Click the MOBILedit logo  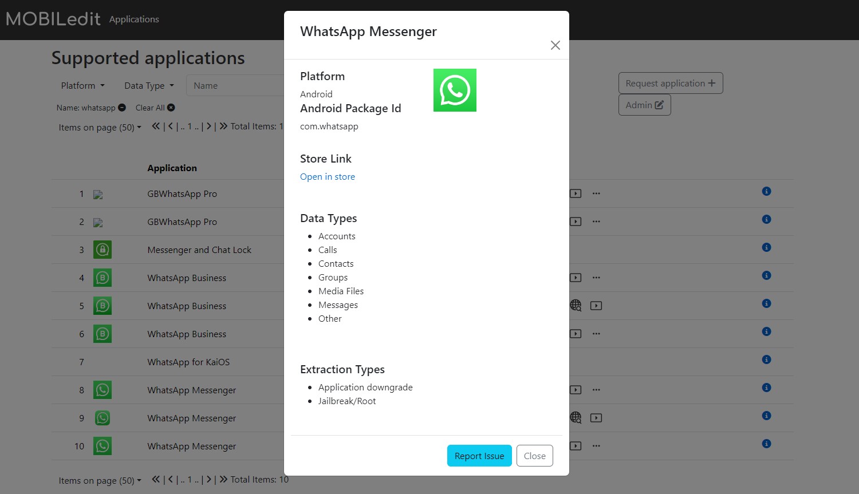point(53,18)
